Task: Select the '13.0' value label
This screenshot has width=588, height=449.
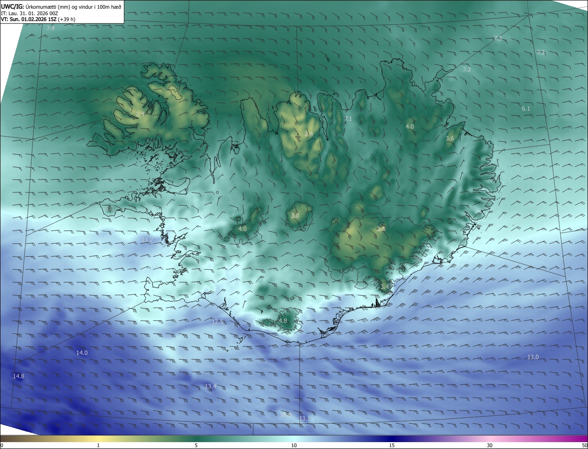Action: pos(533,357)
